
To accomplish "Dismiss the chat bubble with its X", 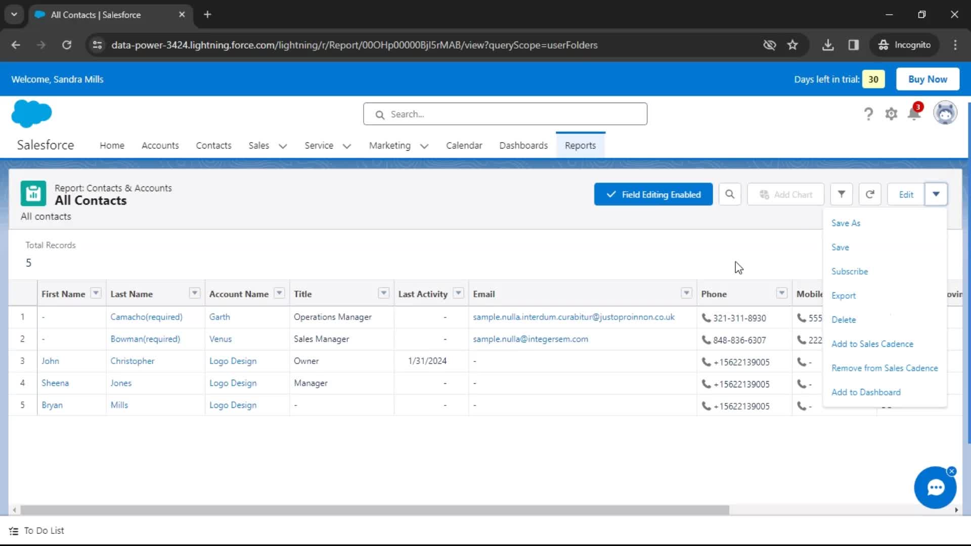I will click(951, 471).
